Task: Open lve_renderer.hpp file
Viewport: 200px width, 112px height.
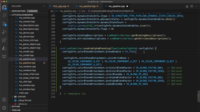Action: pyautogui.click(x=27, y=70)
